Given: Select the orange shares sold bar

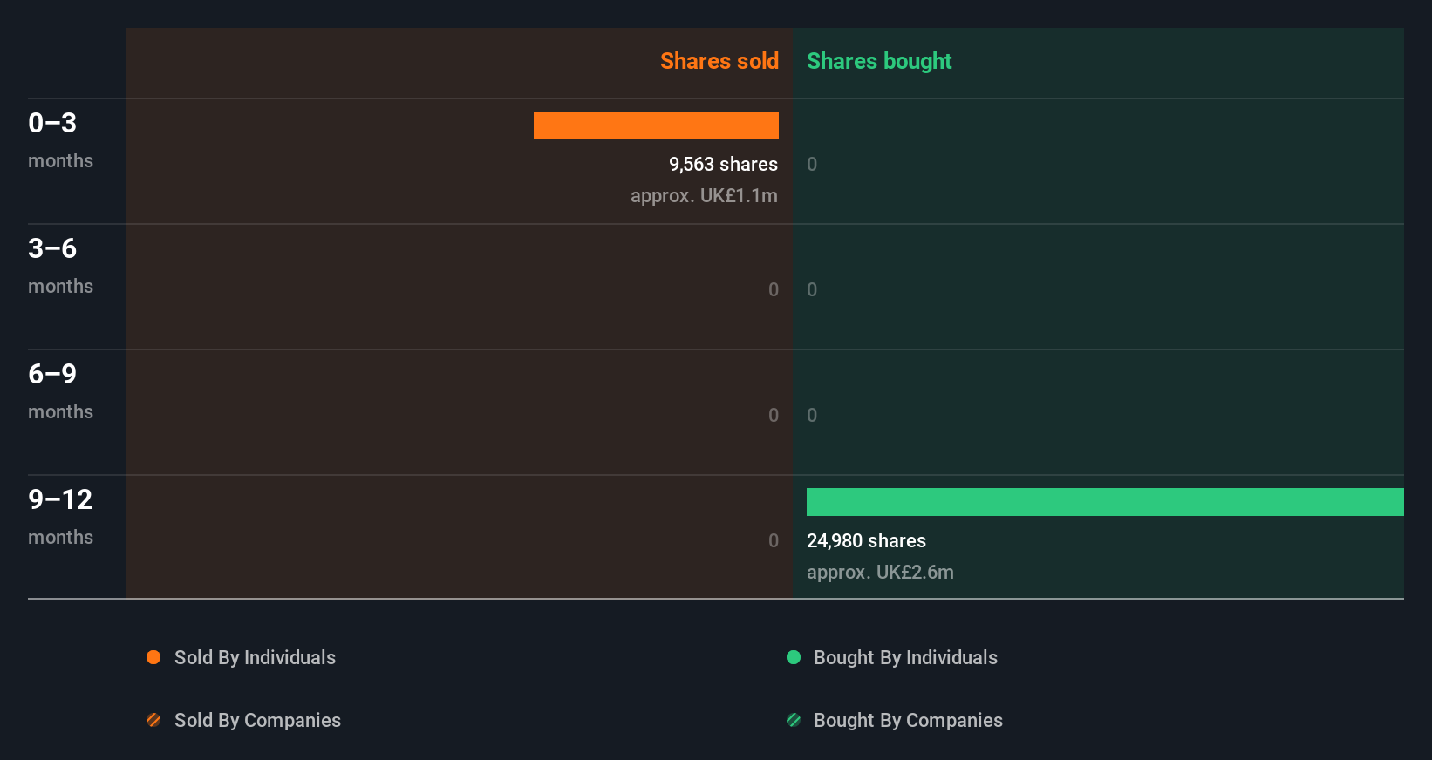Looking at the screenshot, I should (x=656, y=126).
